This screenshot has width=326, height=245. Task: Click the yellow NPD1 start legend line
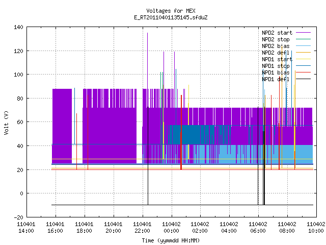303,59
